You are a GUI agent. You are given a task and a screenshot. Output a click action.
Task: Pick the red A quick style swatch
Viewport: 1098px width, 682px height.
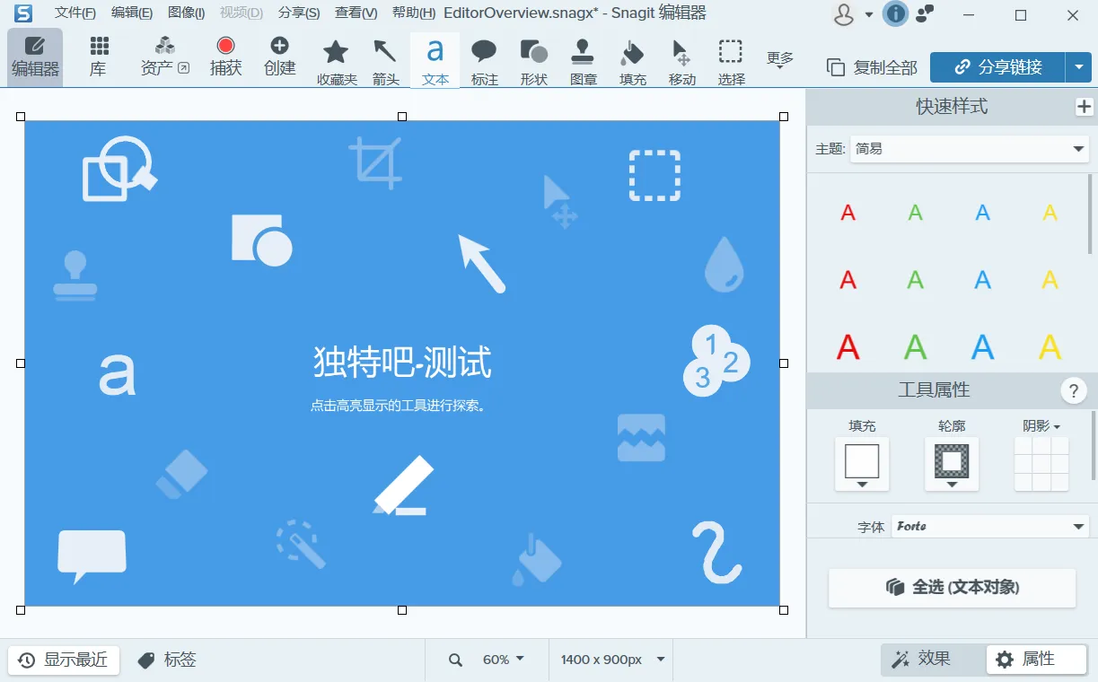(848, 213)
